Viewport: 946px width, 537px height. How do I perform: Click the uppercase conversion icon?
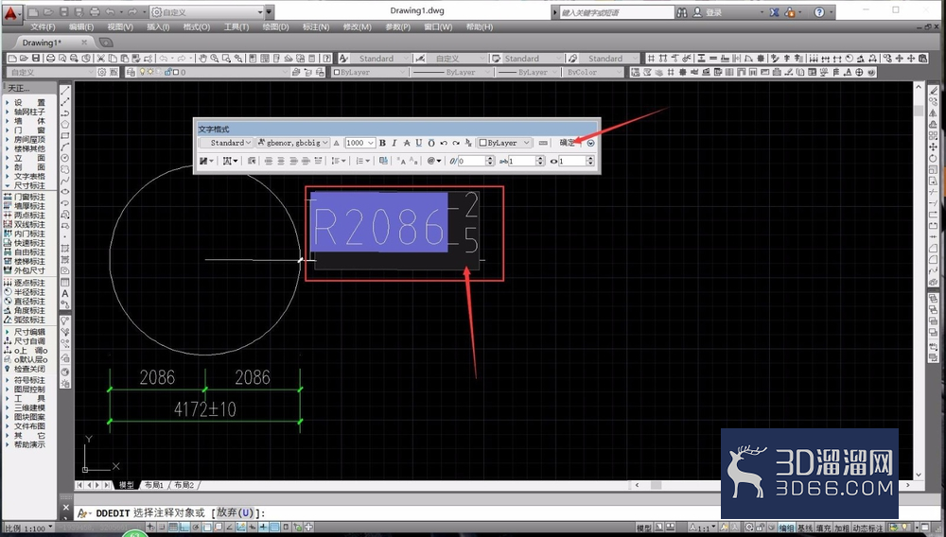pyautogui.click(x=401, y=161)
